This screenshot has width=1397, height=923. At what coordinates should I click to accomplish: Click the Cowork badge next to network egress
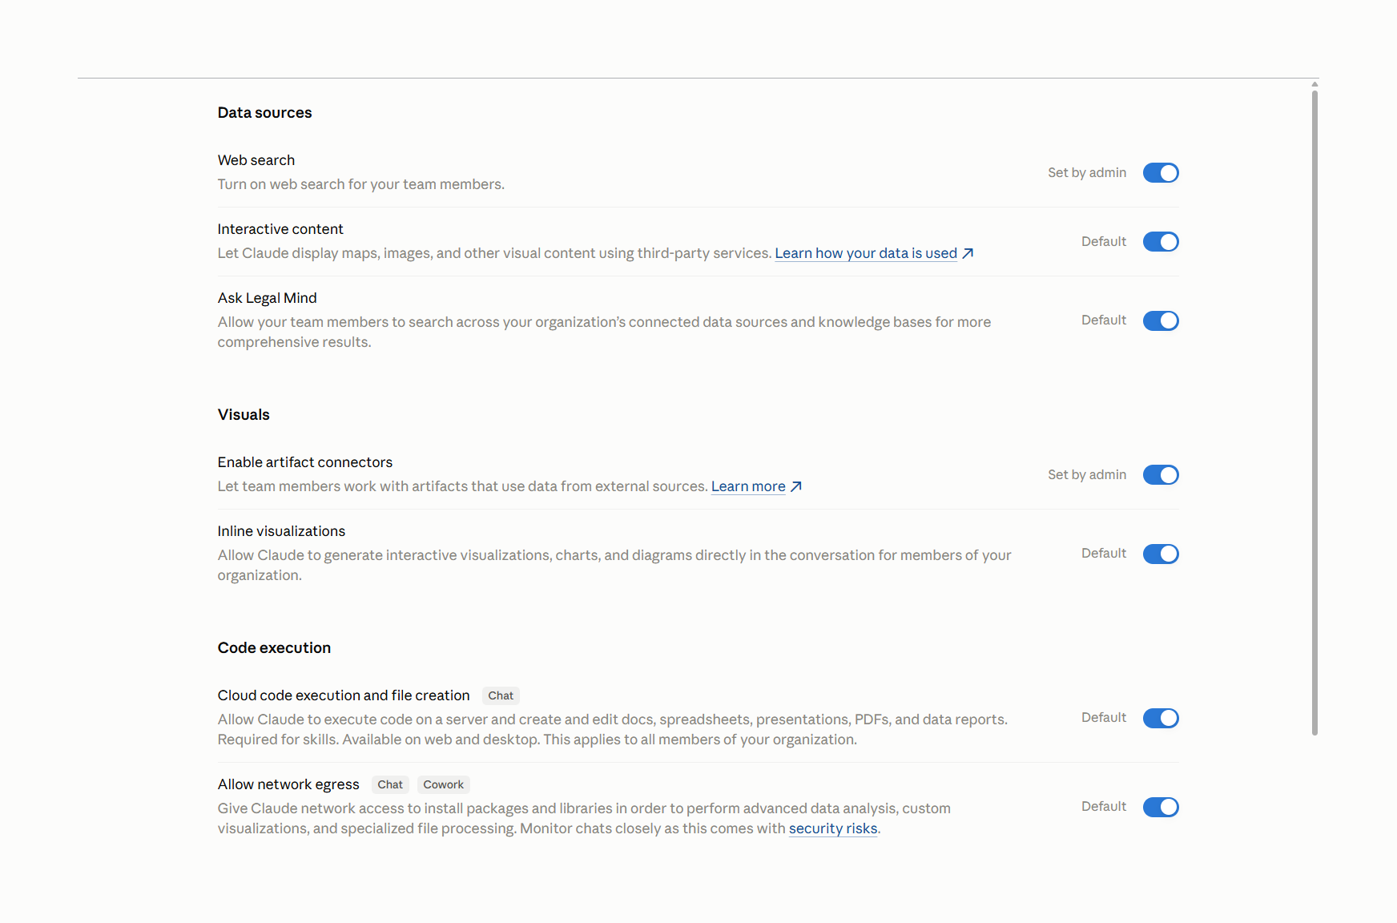pyautogui.click(x=443, y=784)
